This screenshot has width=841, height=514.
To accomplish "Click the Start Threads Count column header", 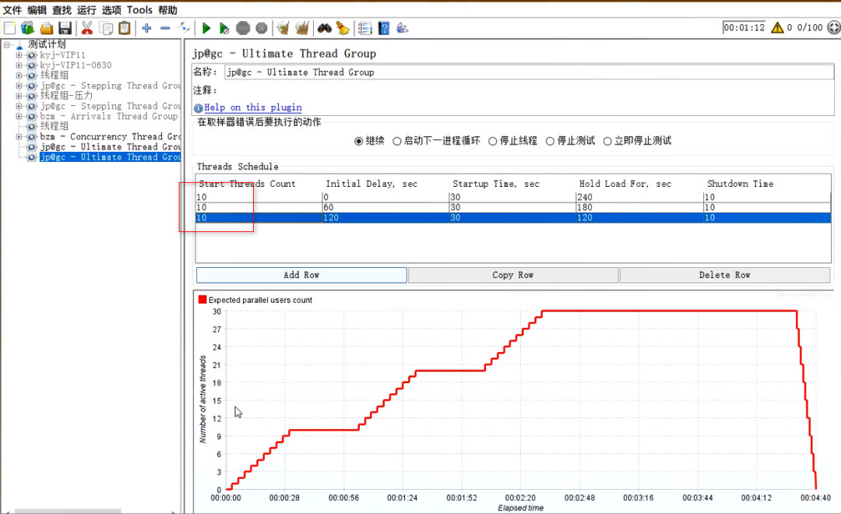I will (x=248, y=184).
